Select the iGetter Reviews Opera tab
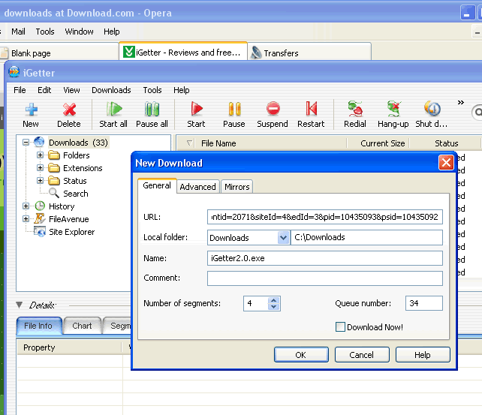482x415 pixels. (183, 51)
